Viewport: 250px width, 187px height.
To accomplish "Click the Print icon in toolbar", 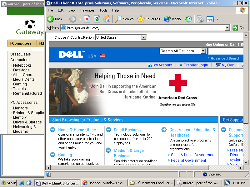I will pos(200,19).
